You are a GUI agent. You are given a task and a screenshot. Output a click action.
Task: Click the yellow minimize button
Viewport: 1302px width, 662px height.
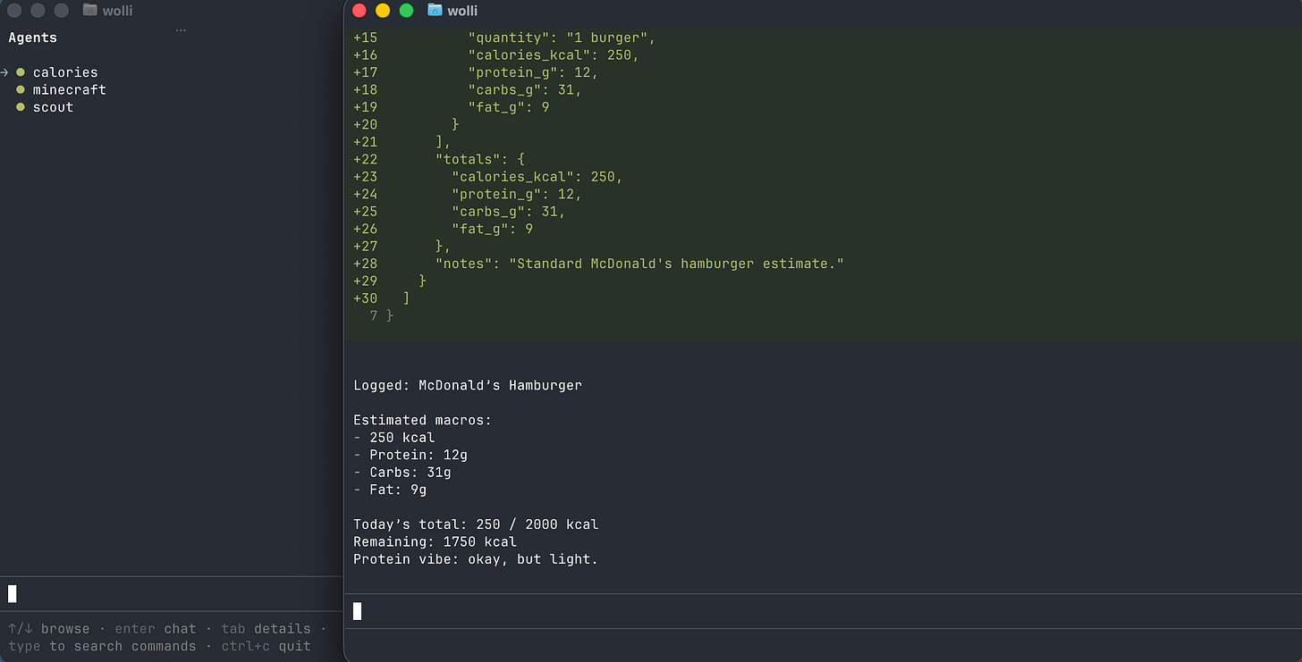(383, 11)
